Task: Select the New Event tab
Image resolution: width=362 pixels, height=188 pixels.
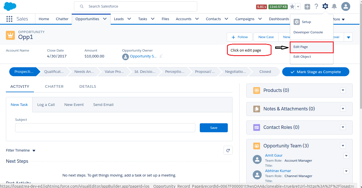Action: click(x=74, y=105)
